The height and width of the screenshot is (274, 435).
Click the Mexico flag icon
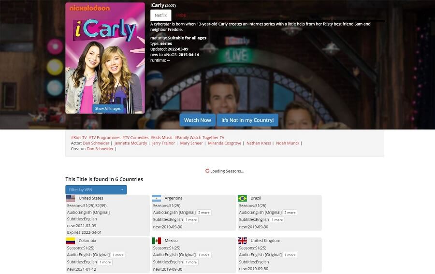[x=157, y=241]
